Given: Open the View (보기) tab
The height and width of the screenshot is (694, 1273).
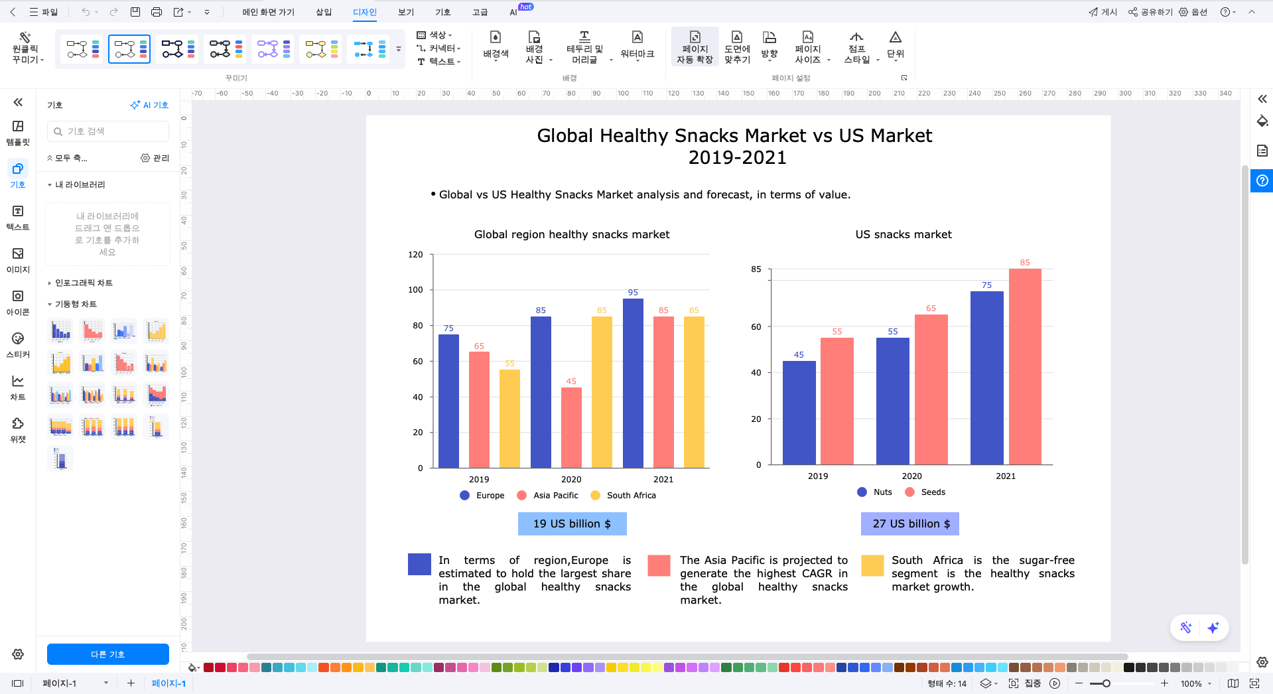Looking at the screenshot, I should (406, 12).
